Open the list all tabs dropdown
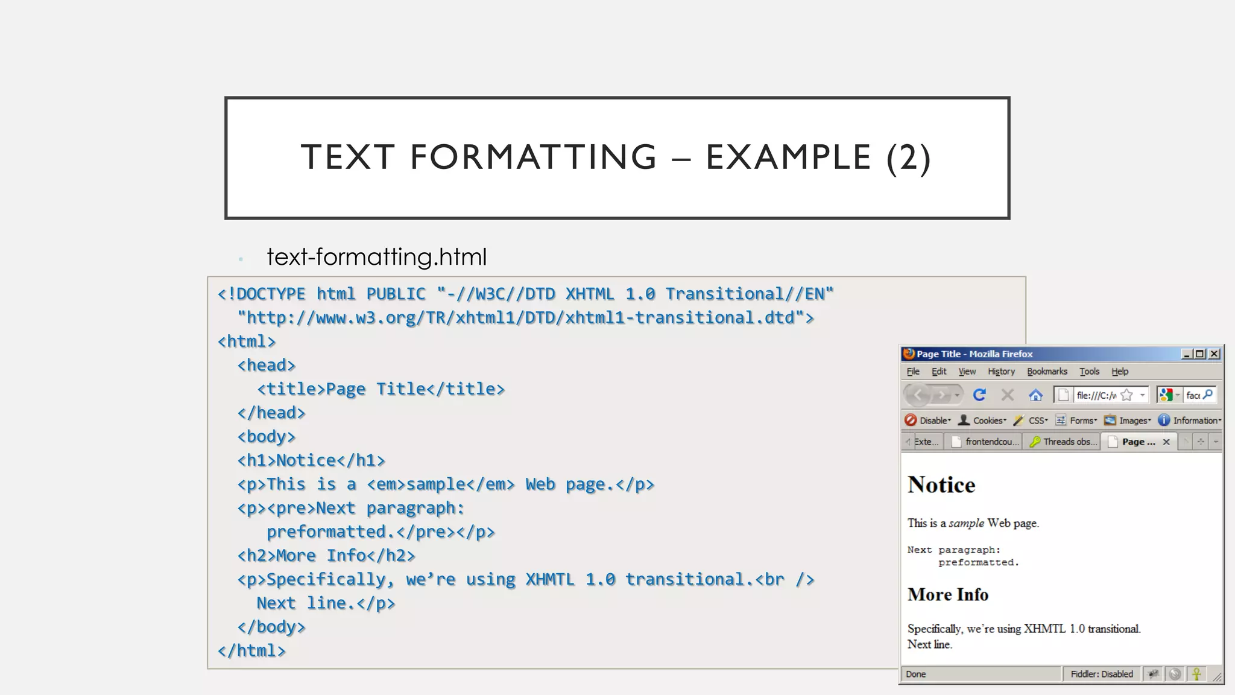 [1216, 442]
